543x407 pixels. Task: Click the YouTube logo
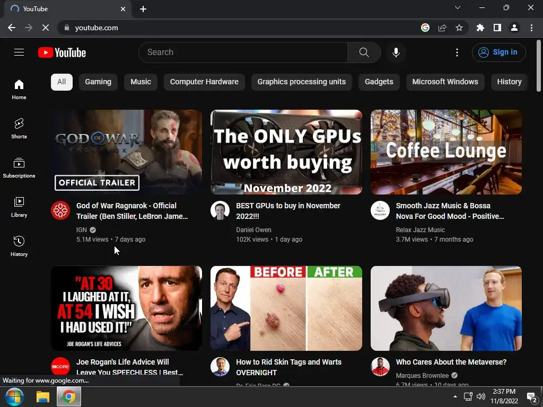click(x=62, y=52)
